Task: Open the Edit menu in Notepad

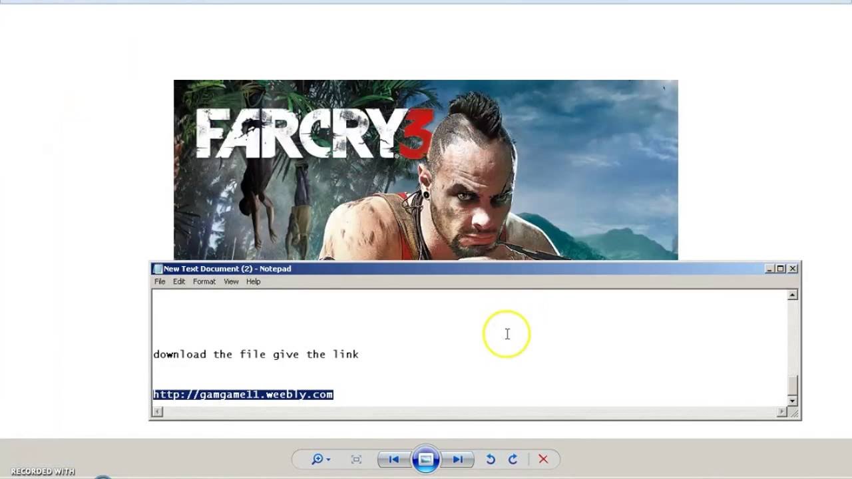Action: coord(179,281)
